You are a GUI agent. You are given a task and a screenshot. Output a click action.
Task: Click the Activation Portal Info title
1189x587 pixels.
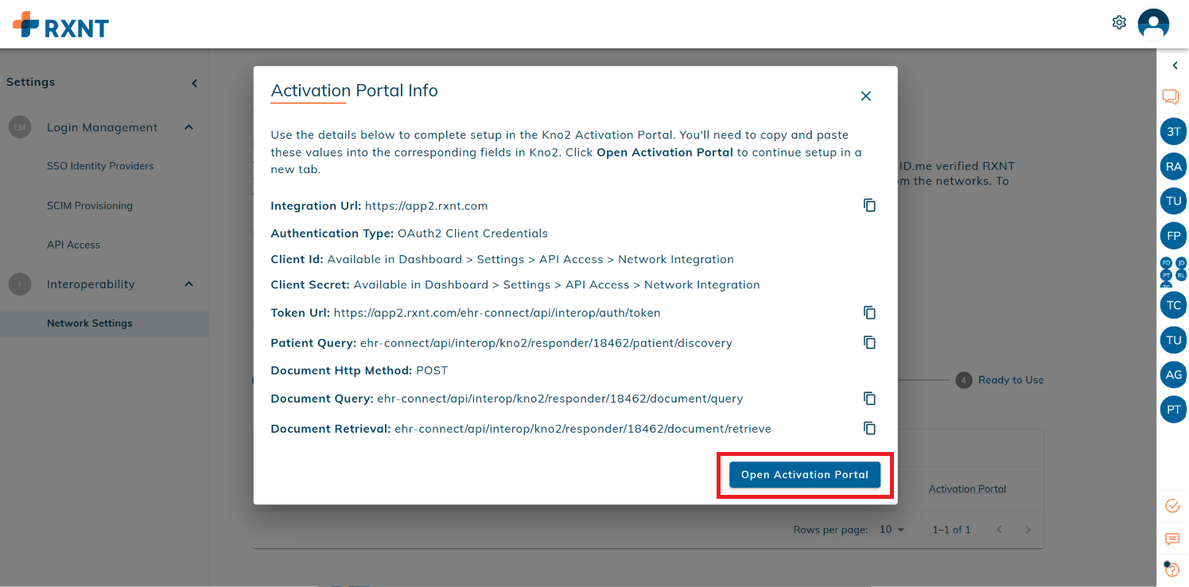coord(354,91)
